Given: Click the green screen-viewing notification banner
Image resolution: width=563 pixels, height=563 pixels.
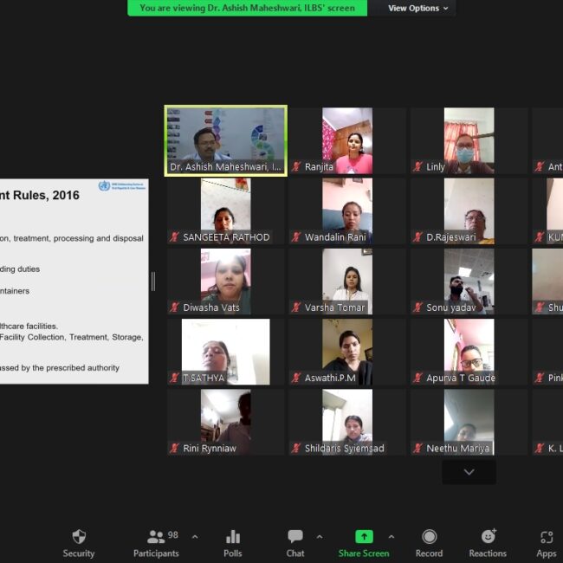Looking at the screenshot, I should click(x=247, y=8).
